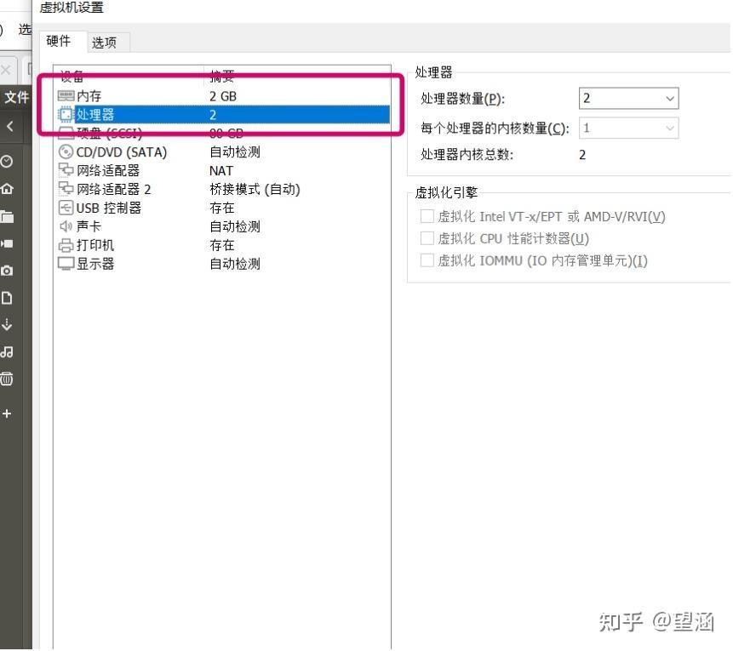Enable 虚拟化 CPU 性能计数器
Viewport: 733px width, 651px height.
[427, 239]
